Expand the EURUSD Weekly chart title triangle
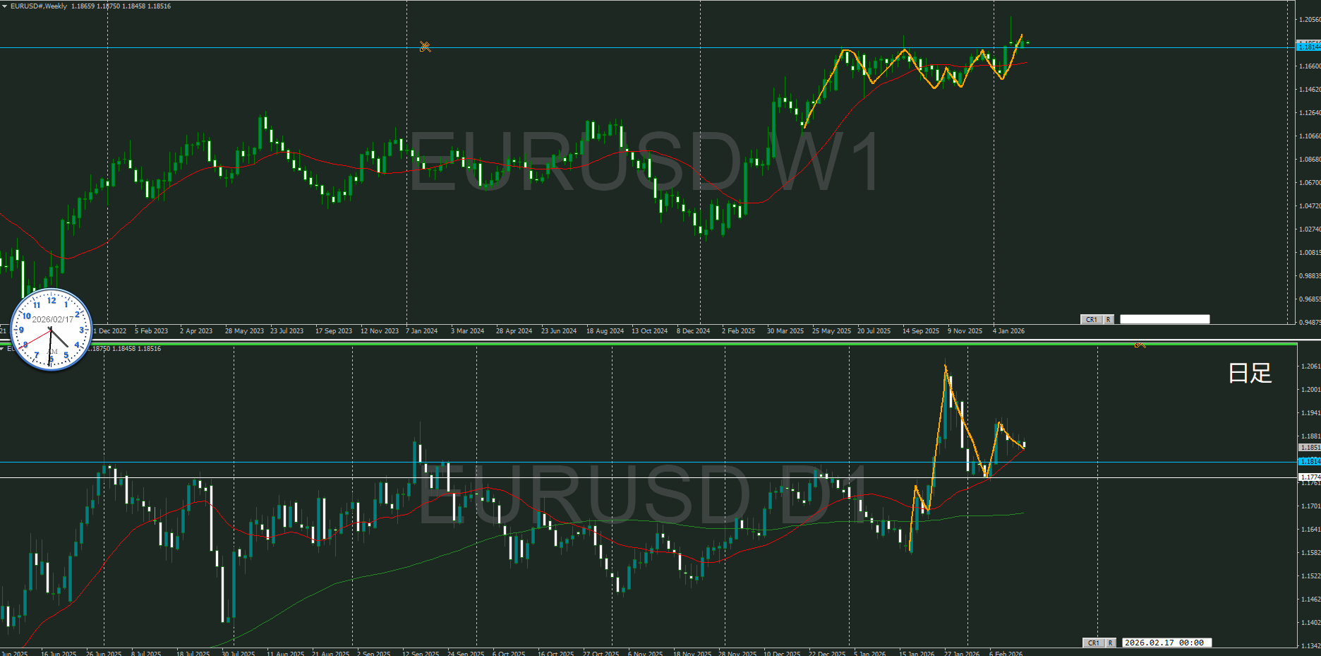Screen dimensions: 1321x656 coord(4,6)
